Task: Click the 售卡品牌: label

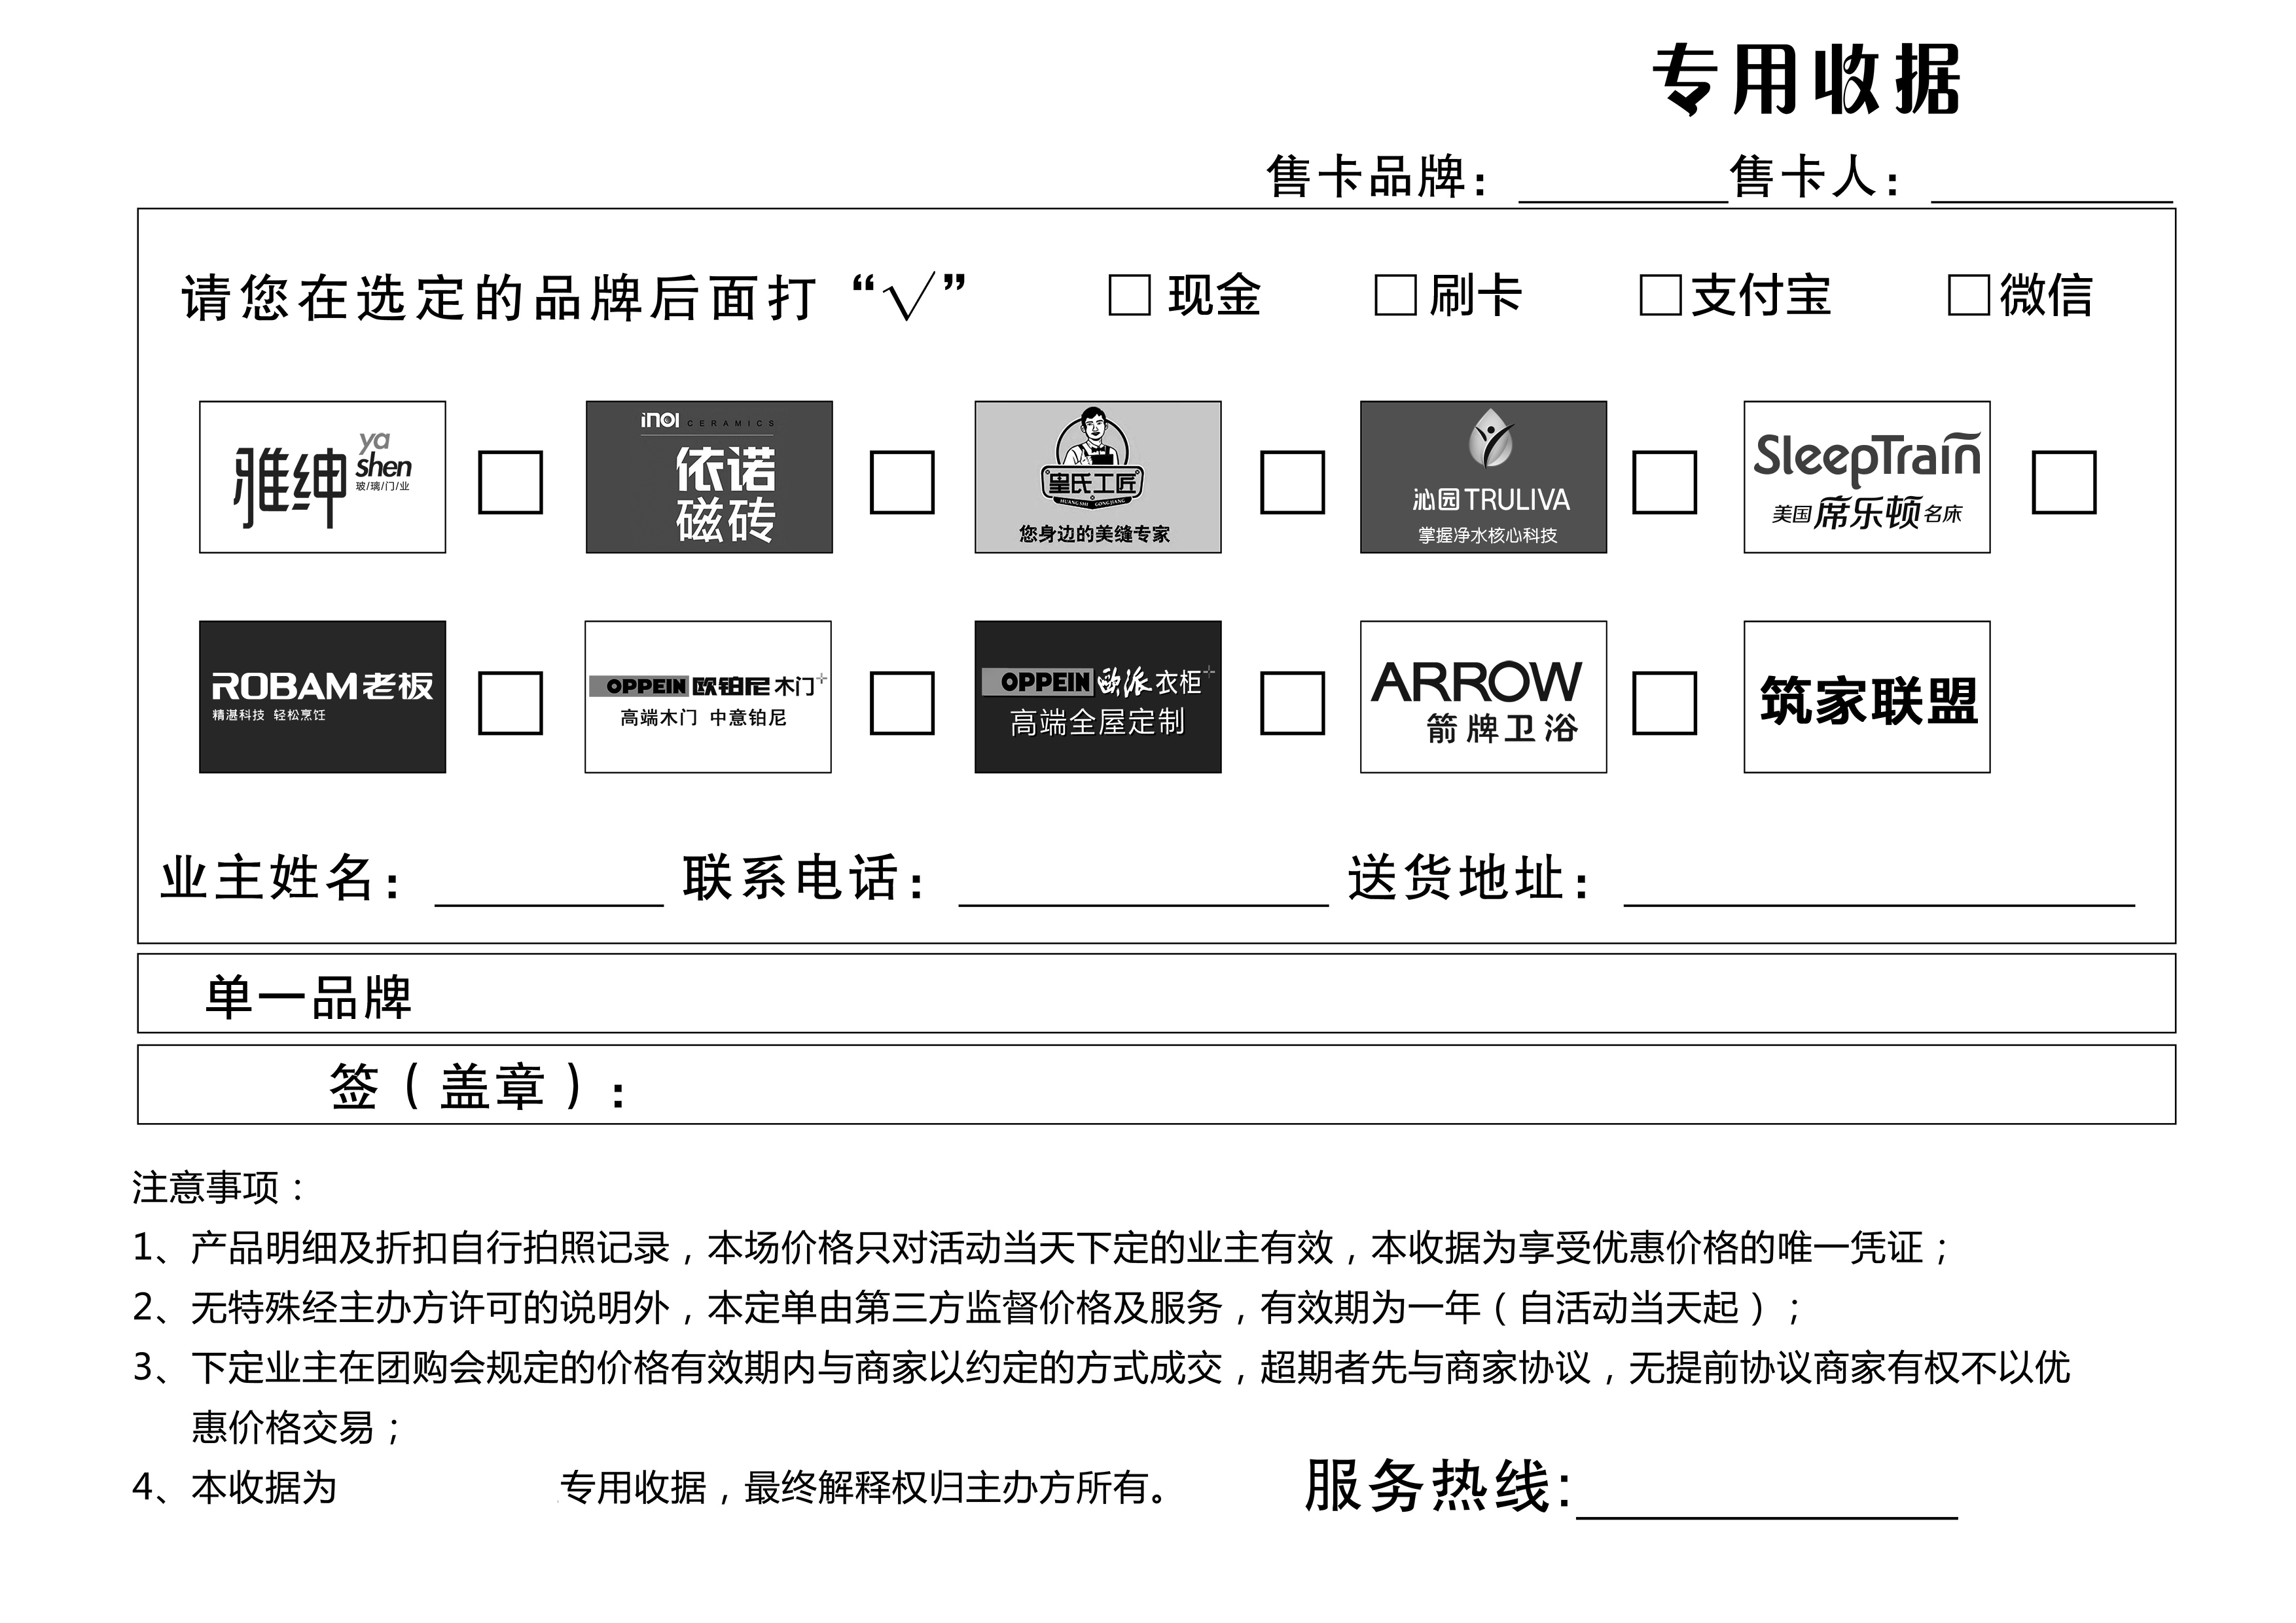Action: [1378, 177]
